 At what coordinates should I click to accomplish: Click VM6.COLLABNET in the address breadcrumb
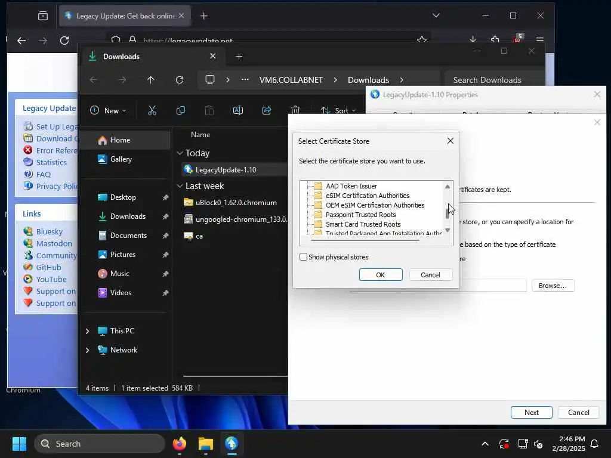coord(291,80)
